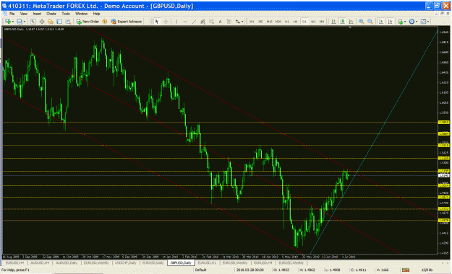Expand the Indicators dropdown arrow
Viewport: 452px width, 274px height.
pyautogui.click(x=405, y=22)
